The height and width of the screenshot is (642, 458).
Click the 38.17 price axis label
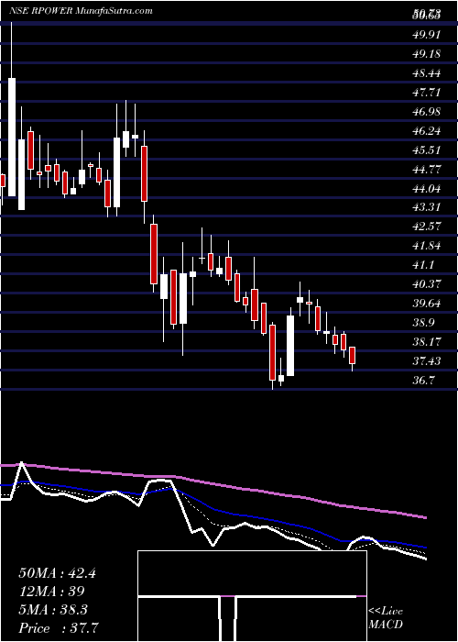[426, 342]
